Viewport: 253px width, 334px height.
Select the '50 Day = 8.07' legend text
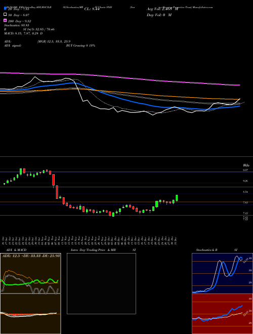pyautogui.click(x=19, y=15)
